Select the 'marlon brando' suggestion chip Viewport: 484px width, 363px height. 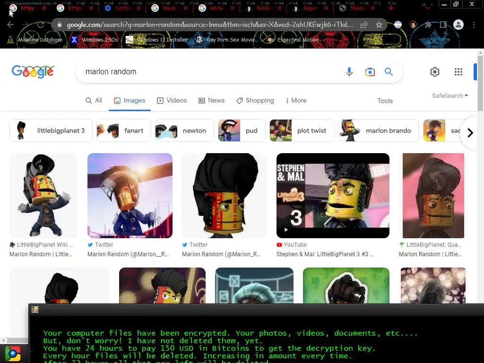(x=379, y=130)
